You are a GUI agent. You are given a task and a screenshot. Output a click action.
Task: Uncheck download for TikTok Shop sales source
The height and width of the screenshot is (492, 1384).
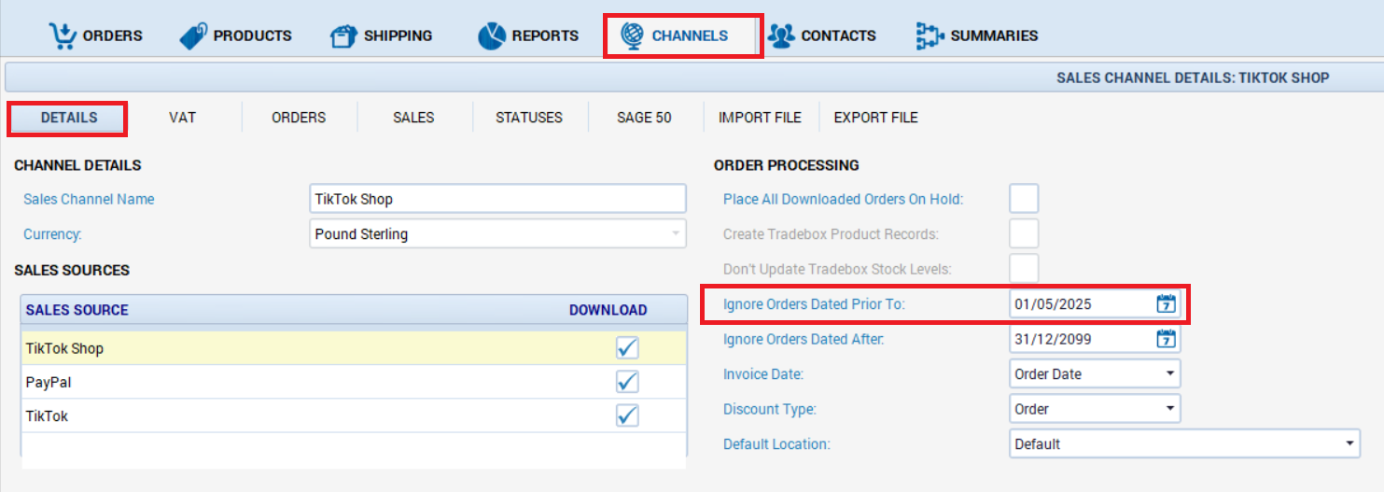coord(627,348)
